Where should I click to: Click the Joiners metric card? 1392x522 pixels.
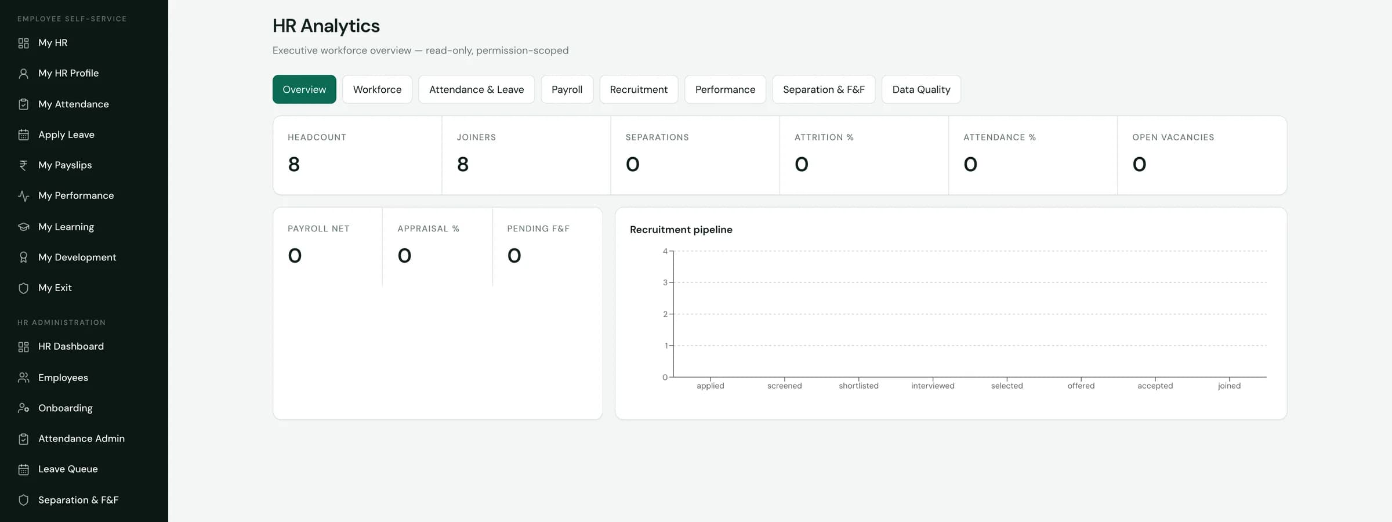coord(526,155)
